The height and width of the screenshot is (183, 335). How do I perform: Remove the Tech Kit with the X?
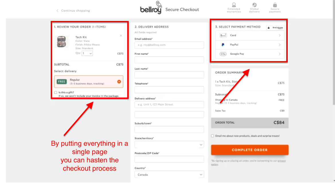pos(121,36)
